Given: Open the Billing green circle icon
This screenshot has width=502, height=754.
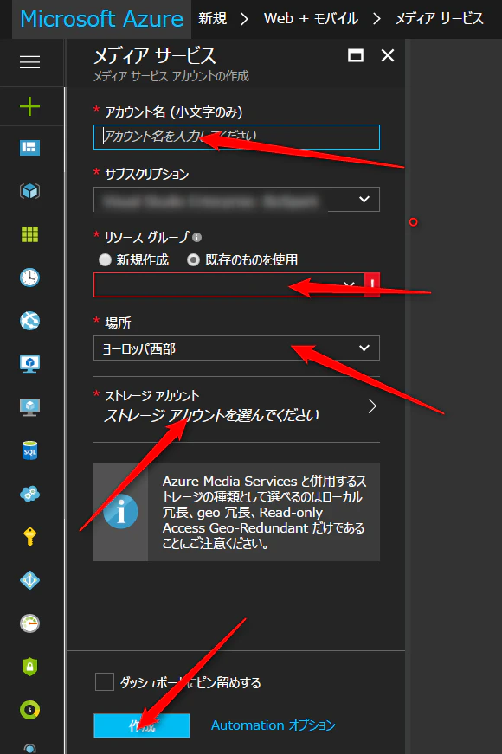Looking at the screenshot, I should (29, 710).
